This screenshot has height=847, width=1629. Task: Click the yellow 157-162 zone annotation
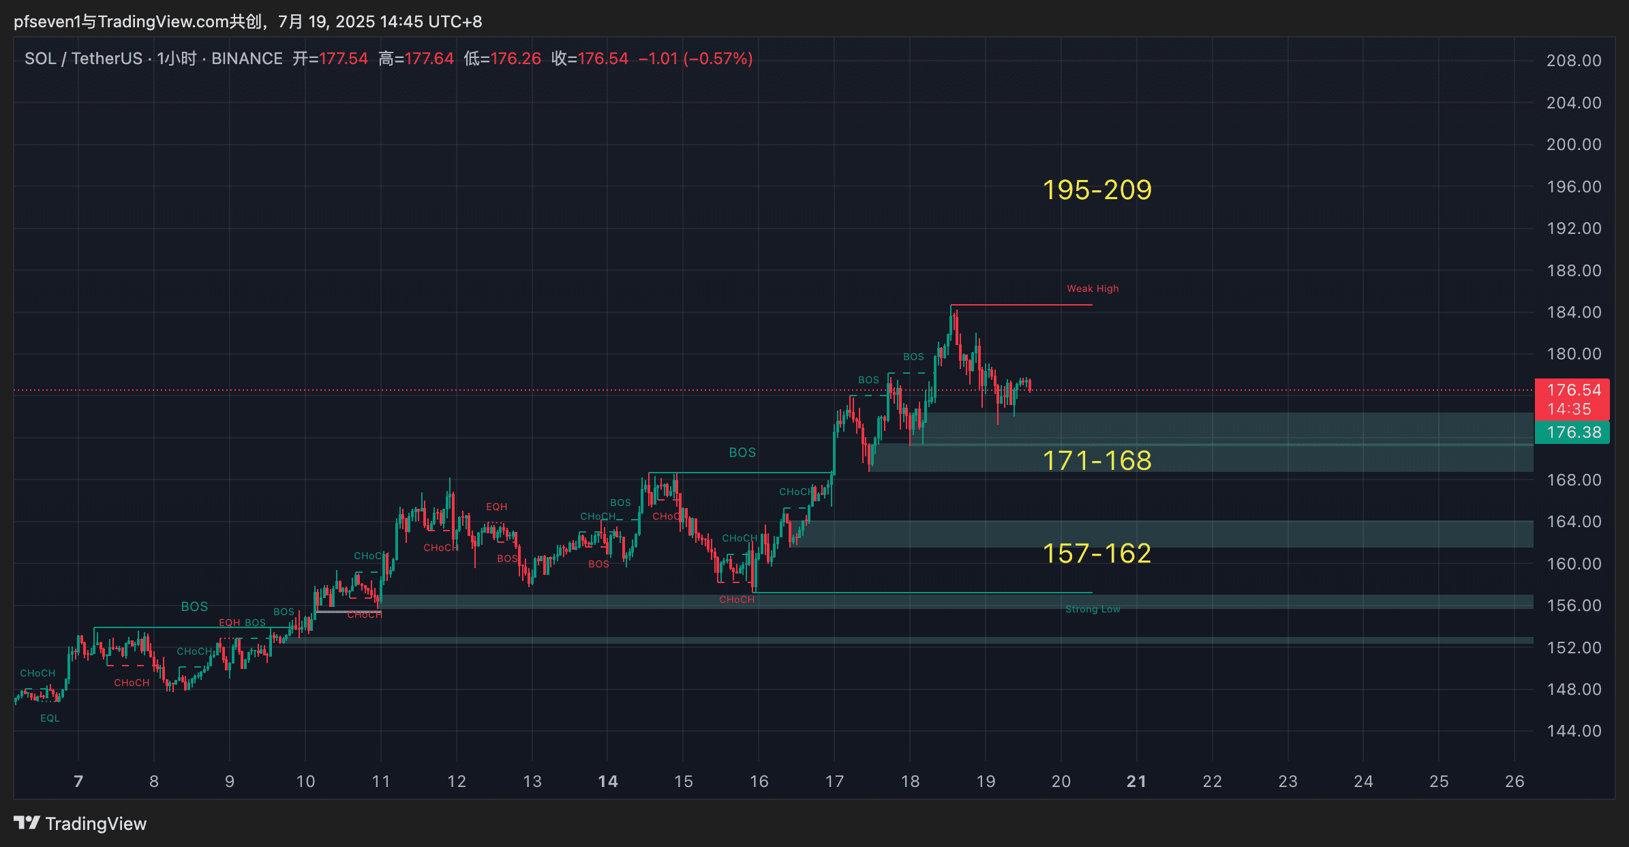click(x=1097, y=553)
